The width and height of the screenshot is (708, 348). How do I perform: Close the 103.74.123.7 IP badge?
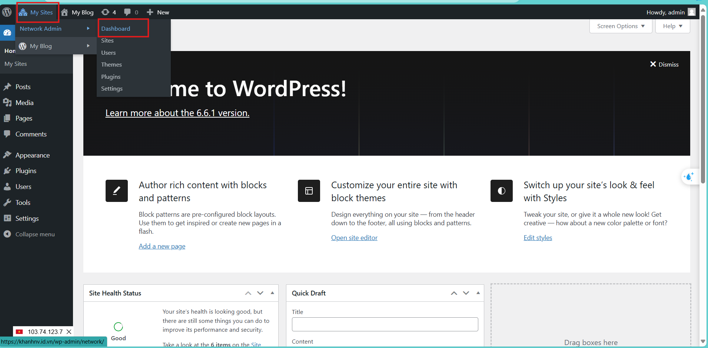pos(69,332)
